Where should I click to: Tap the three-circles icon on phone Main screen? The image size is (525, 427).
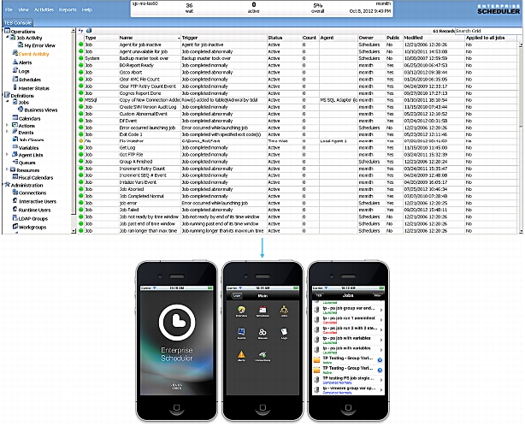point(262,333)
